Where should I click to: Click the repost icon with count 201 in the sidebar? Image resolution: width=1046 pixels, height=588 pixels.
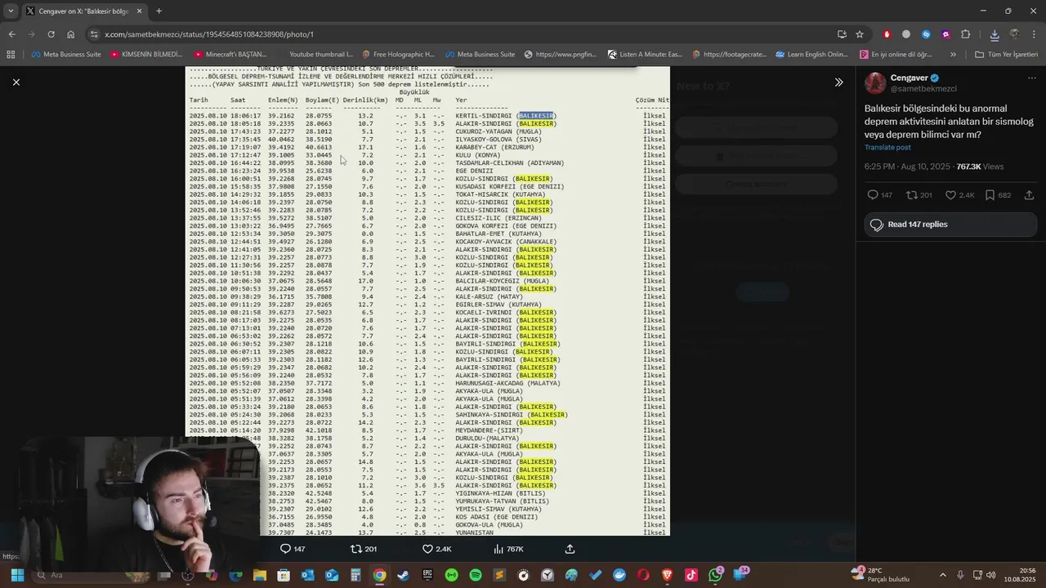[912, 195]
